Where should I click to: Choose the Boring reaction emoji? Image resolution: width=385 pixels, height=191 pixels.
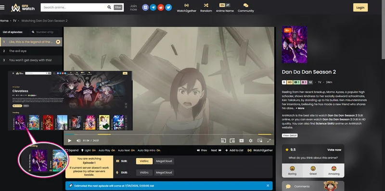point(292,170)
